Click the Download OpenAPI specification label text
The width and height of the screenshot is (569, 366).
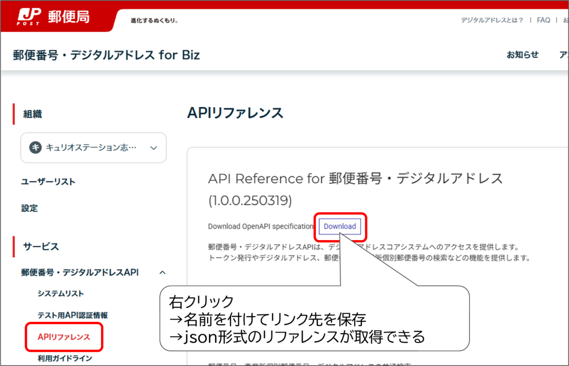tap(261, 226)
